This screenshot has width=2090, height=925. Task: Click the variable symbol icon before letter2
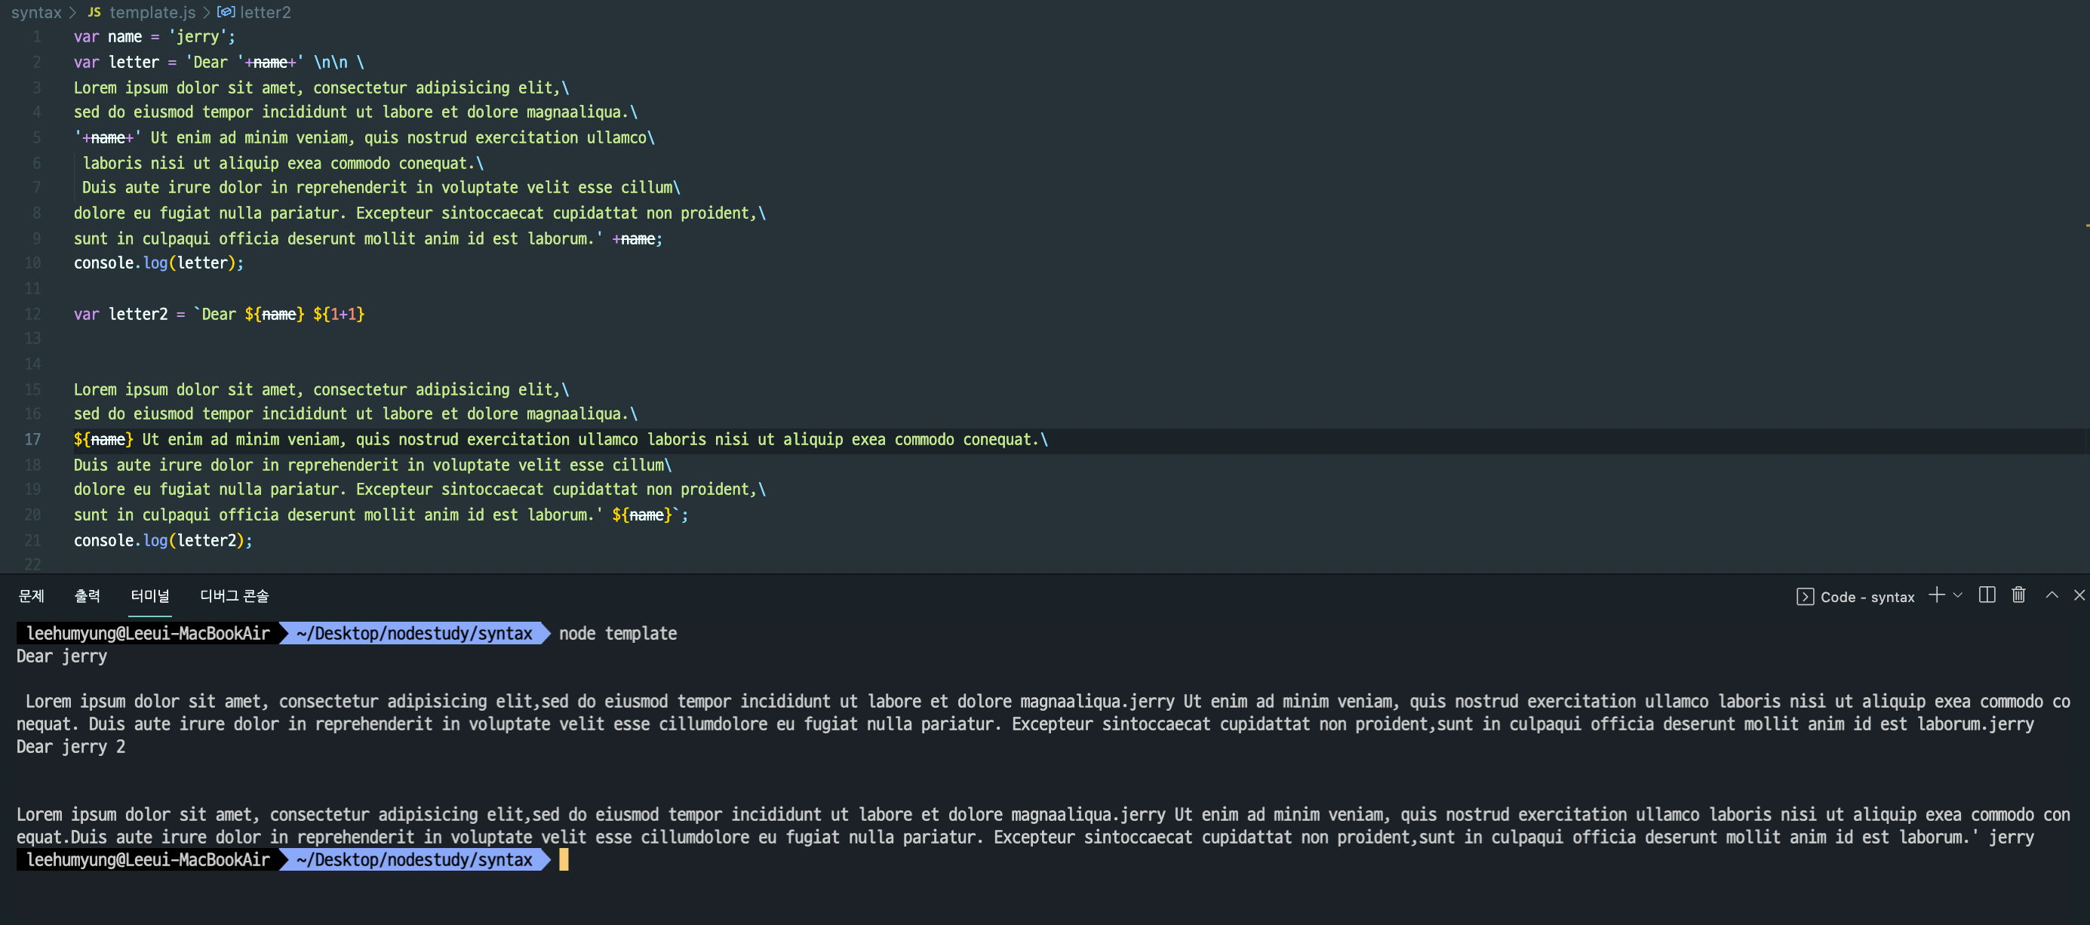pyautogui.click(x=226, y=12)
